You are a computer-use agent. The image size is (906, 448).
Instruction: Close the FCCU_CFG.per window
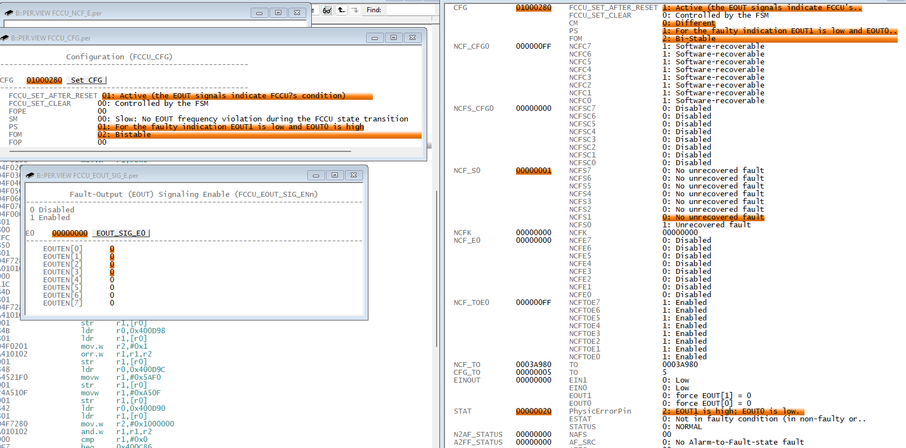[x=412, y=38]
